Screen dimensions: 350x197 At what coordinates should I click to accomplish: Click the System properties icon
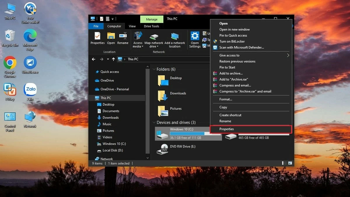[204, 40]
